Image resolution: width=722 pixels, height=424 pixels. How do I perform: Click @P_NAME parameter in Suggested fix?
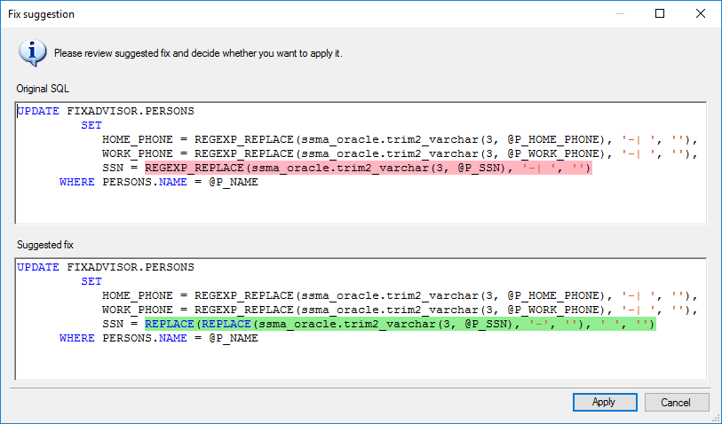pyautogui.click(x=234, y=338)
